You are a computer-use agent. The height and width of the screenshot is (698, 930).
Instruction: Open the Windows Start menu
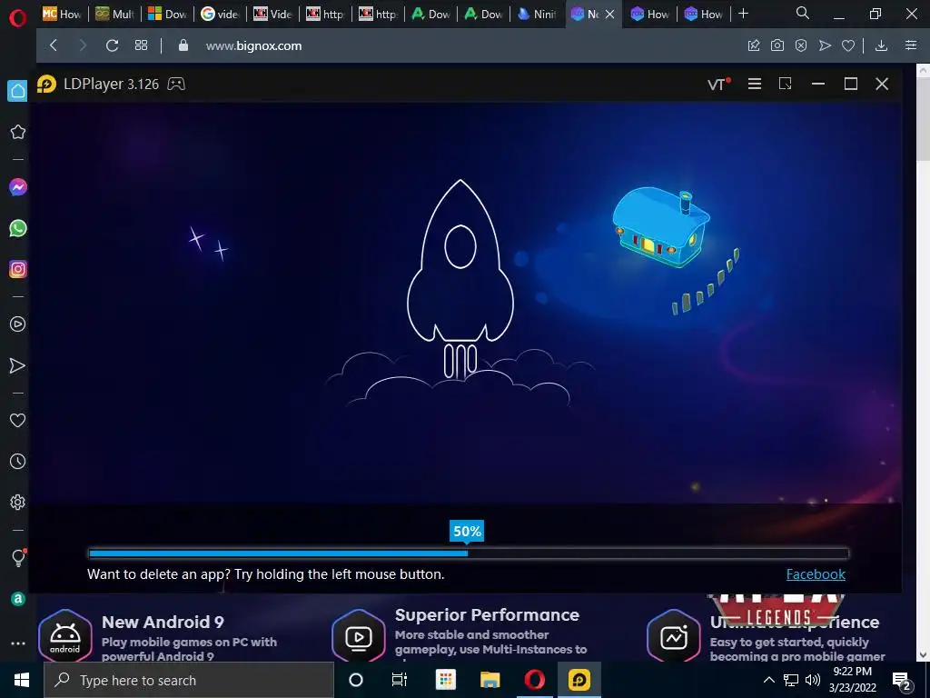tap(22, 680)
